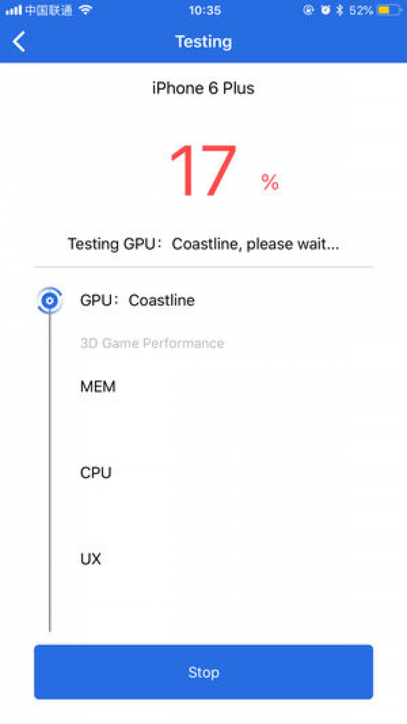Tap the orientation lock status icon
Viewport: 407px width, 724px height.
(x=309, y=10)
